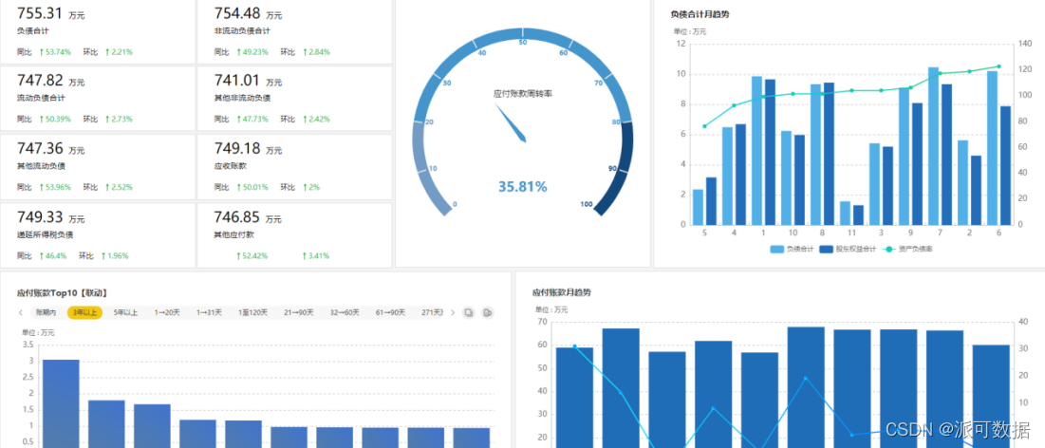Click the right arrow after the aging tabs
The height and width of the screenshot is (448, 1045).
click(453, 312)
